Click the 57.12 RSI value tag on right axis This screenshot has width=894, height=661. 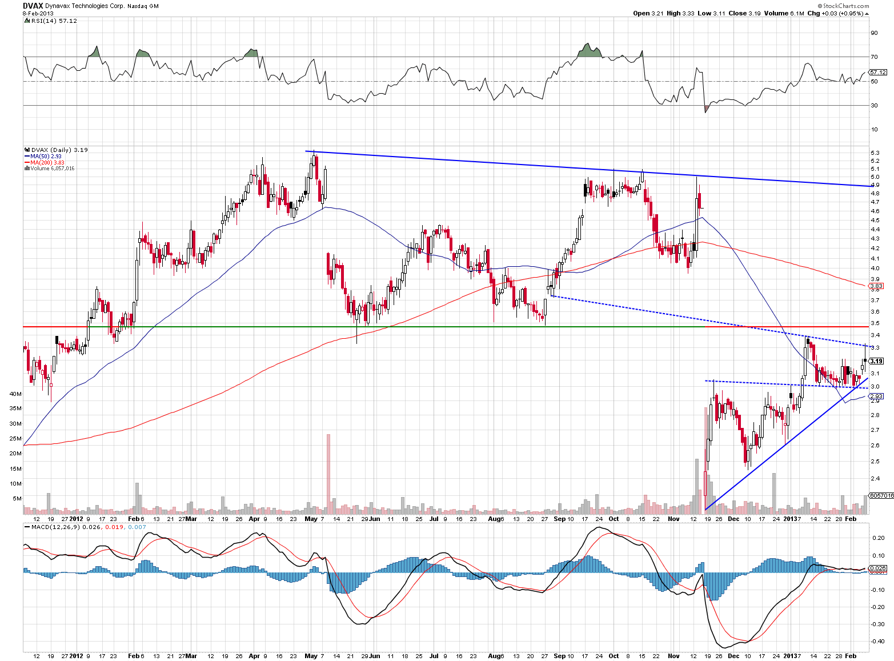[x=877, y=73]
